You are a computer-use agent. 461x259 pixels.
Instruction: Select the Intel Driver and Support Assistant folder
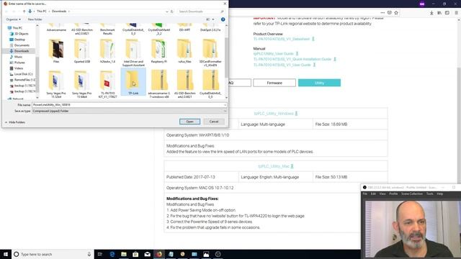coord(133,53)
